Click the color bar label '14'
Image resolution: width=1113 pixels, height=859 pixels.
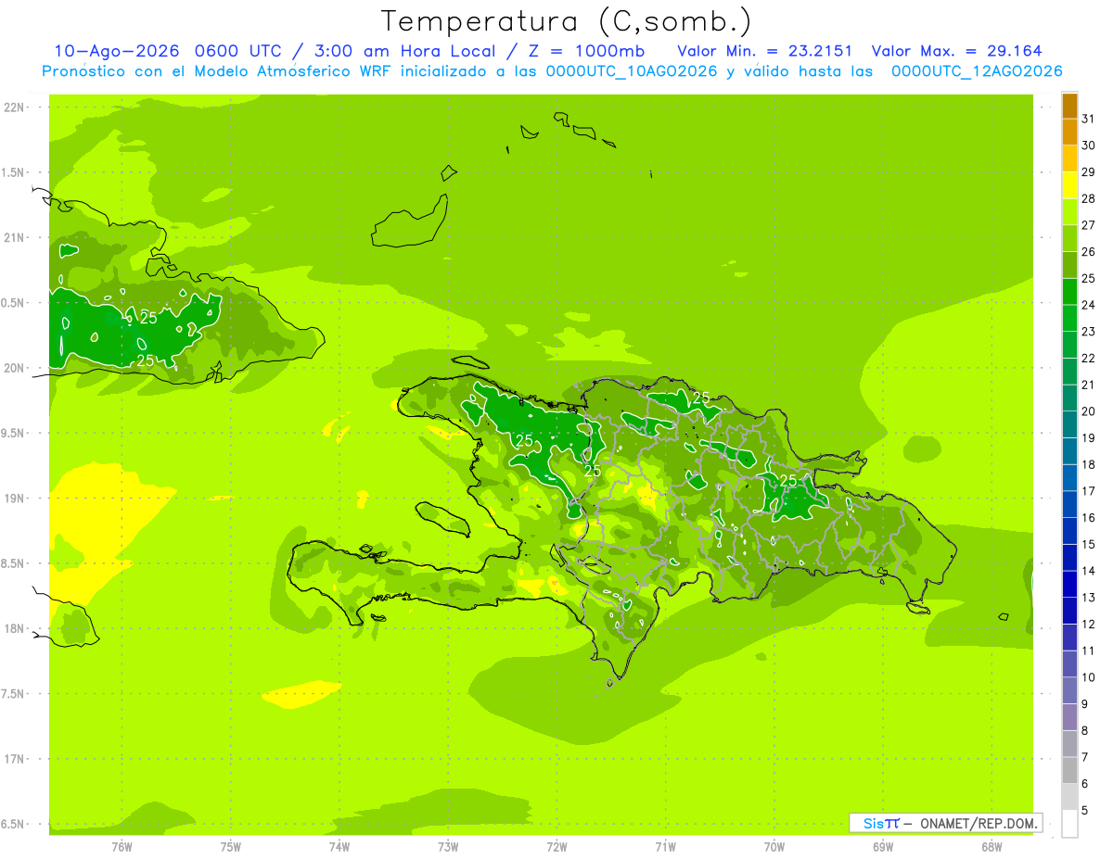coord(1088,571)
